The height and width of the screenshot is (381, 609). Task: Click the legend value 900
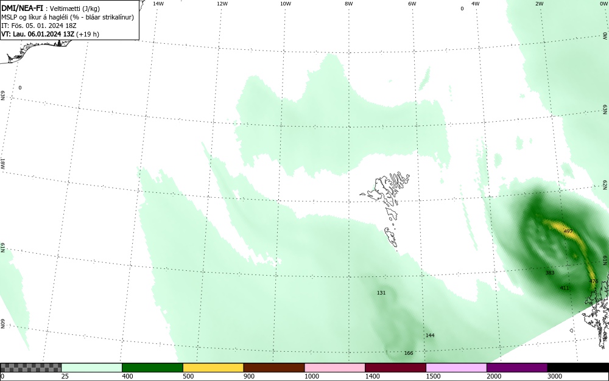point(249,376)
